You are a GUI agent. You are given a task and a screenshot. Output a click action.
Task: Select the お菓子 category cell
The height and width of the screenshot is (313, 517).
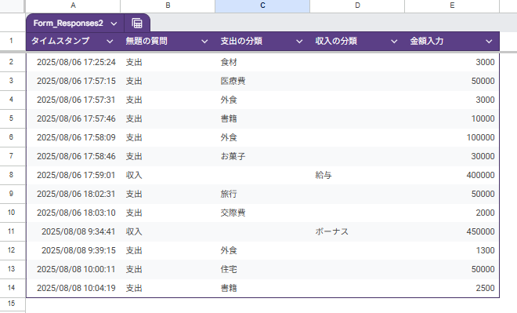(x=262, y=156)
